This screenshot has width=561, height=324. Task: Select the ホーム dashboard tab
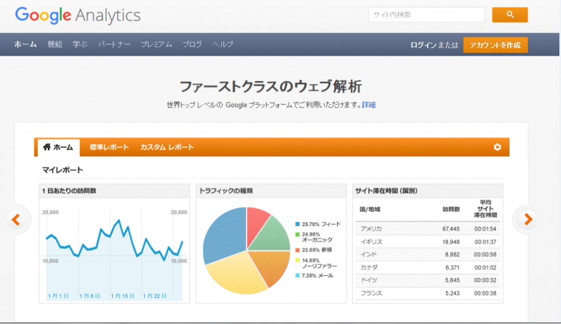point(58,148)
